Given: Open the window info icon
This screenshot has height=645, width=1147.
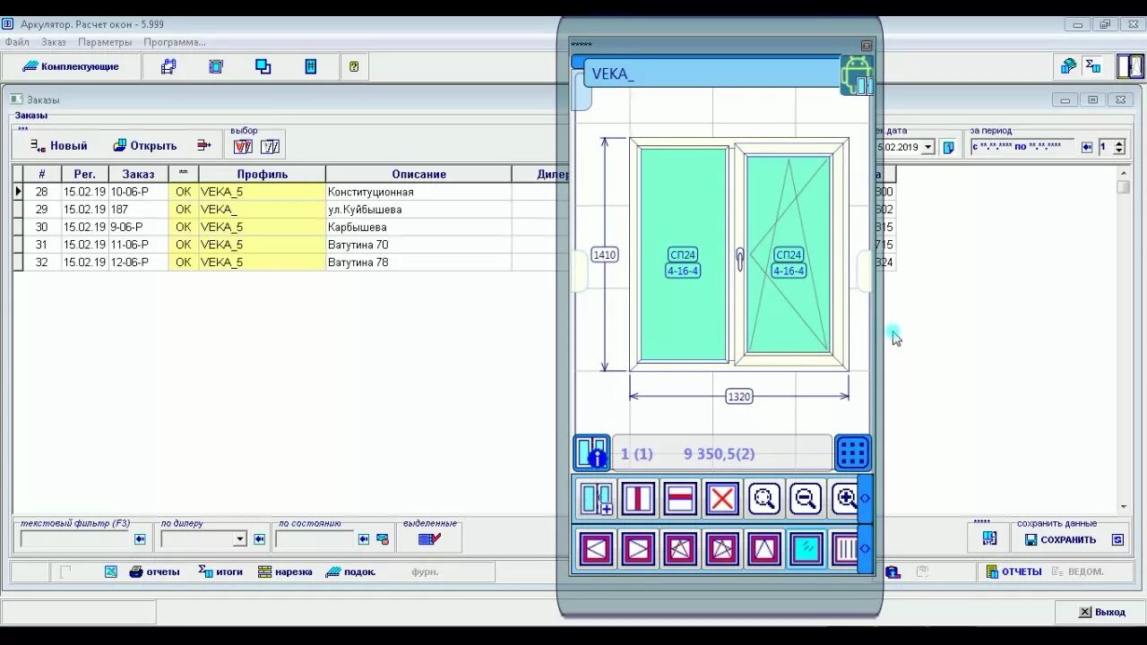Looking at the screenshot, I should pyautogui.click(x=591, y=453).
